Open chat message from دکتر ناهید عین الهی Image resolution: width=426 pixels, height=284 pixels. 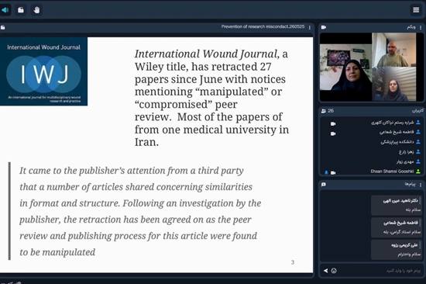397,205
